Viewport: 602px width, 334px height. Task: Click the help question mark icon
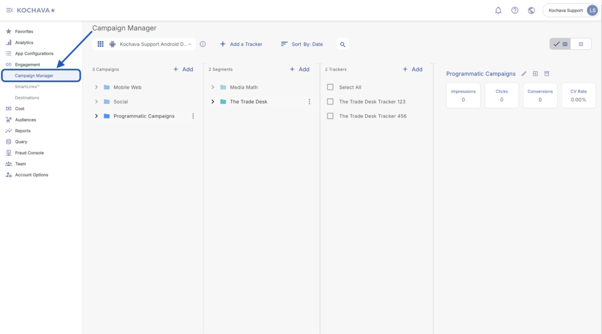[514, 11]
